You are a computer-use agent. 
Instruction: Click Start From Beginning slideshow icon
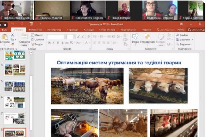pos(31,24)
